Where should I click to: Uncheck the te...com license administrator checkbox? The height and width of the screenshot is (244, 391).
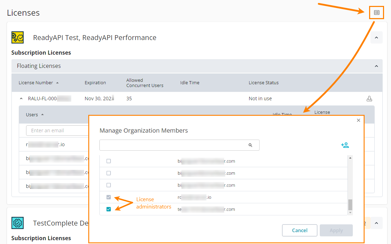click(108, 209)
